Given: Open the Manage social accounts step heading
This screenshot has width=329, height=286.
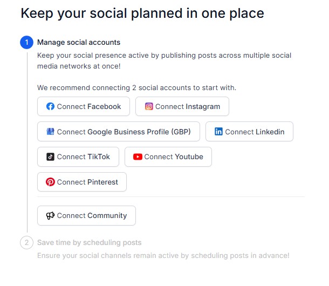Looking at the screenshot, I should [79, 42].
